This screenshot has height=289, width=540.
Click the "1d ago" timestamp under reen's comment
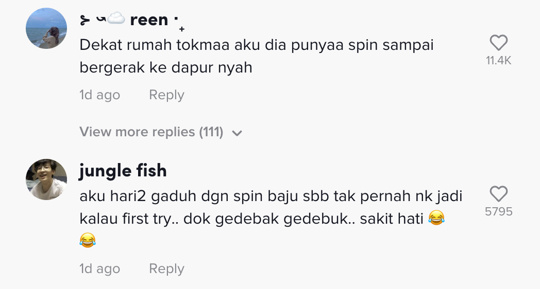click(99, 95)
